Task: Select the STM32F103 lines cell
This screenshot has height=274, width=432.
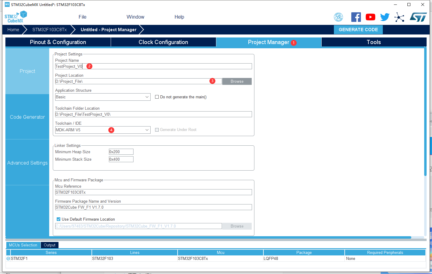Action: click(x=135, y=259)
